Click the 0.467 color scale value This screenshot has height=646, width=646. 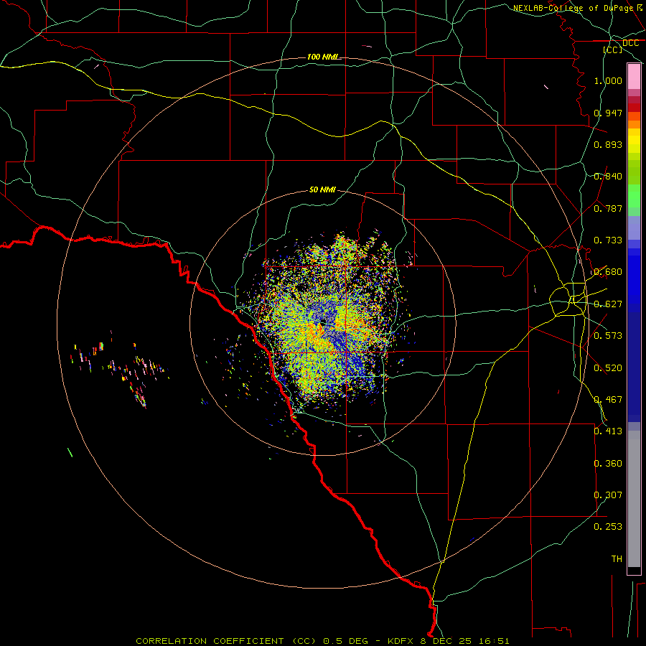(x=608, y=400)
